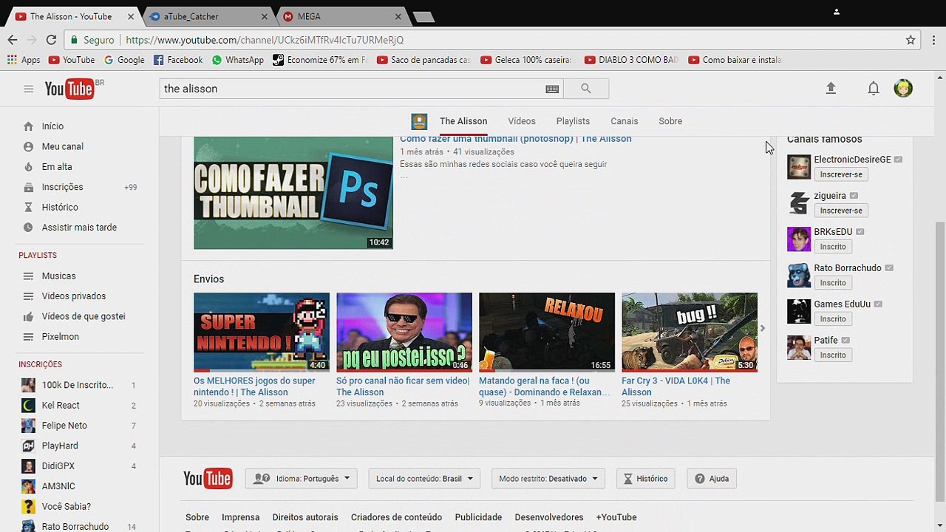946x532 pixels.
Task: Open the Direitos autorais footer link
Action: pos(305,517)
